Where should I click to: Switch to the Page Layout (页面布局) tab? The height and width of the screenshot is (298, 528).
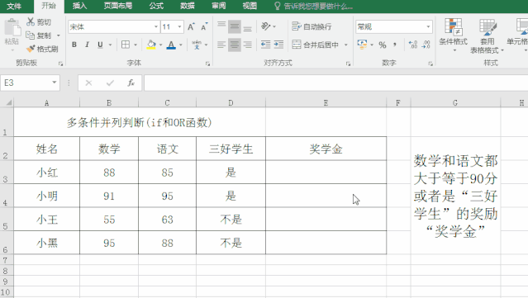[x=118, y=6]
